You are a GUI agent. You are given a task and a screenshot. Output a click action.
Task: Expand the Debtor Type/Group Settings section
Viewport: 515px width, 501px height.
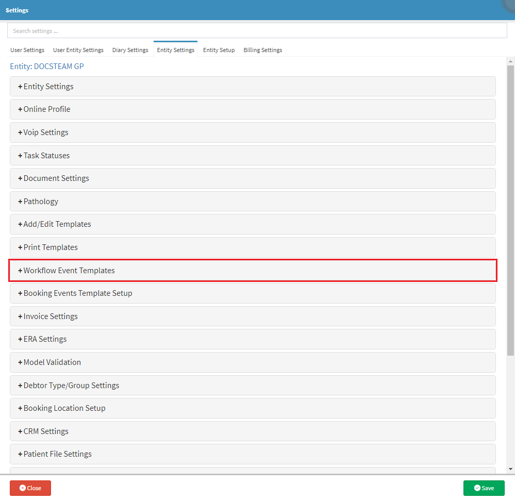point(253,385)
